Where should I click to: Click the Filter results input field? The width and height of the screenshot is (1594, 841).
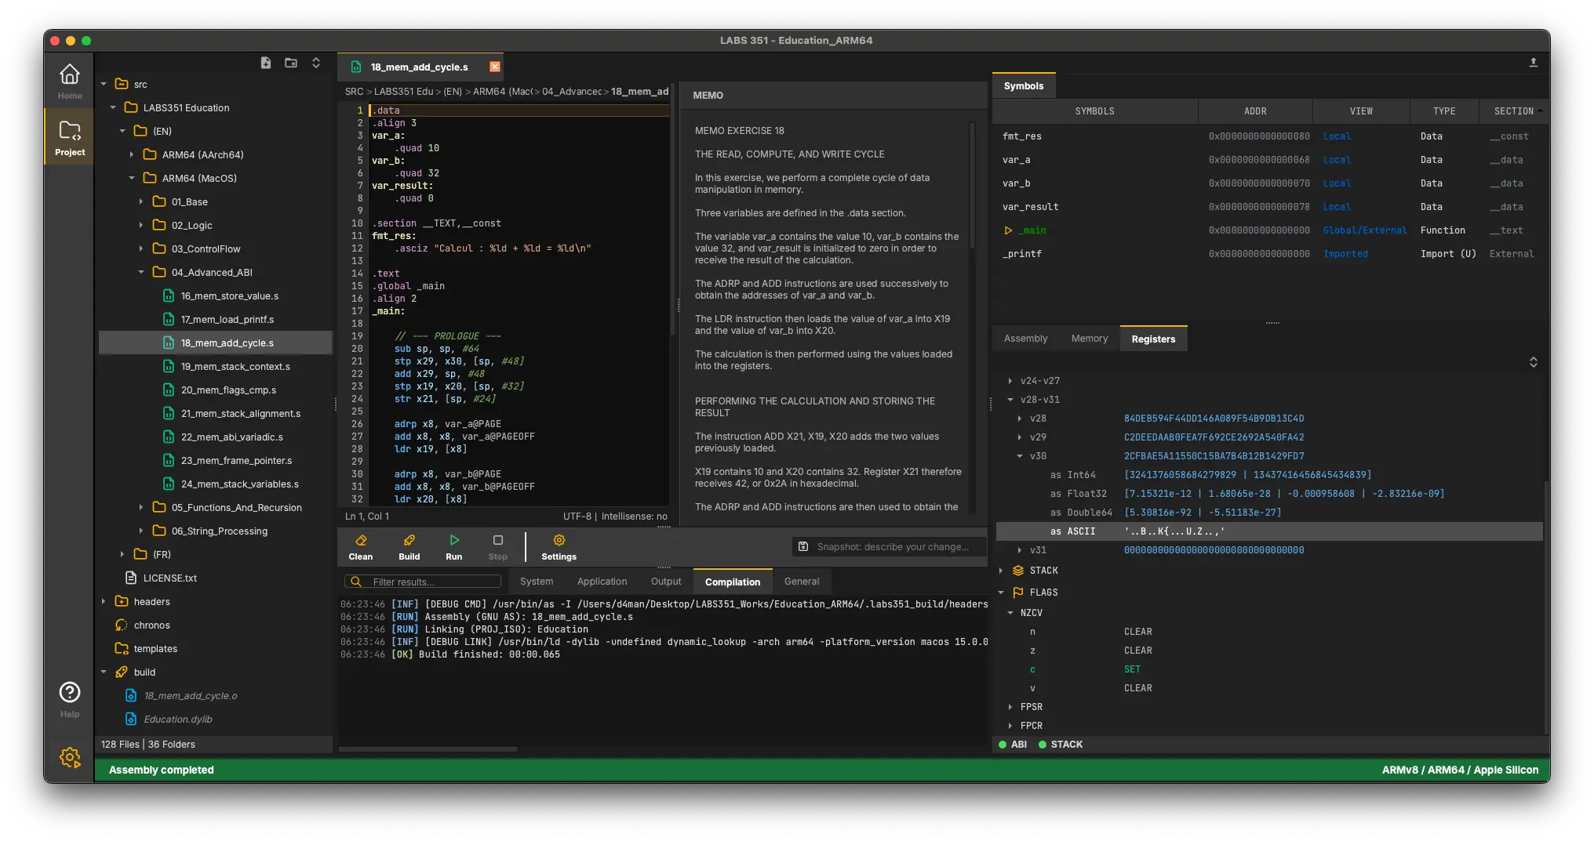[x=423, y=582]
